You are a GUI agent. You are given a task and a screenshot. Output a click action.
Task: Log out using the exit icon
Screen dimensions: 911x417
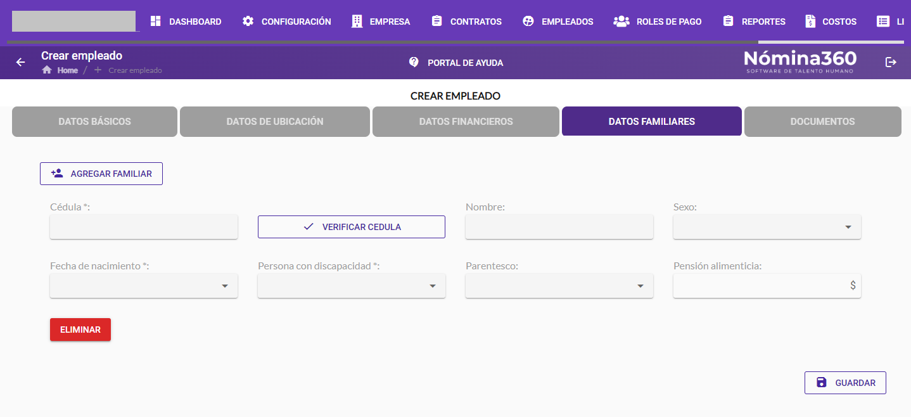[891, 62]
